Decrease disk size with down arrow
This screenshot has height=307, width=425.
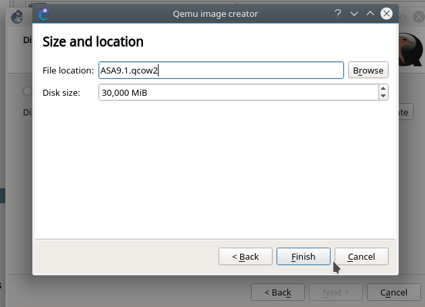coord(383,96)
